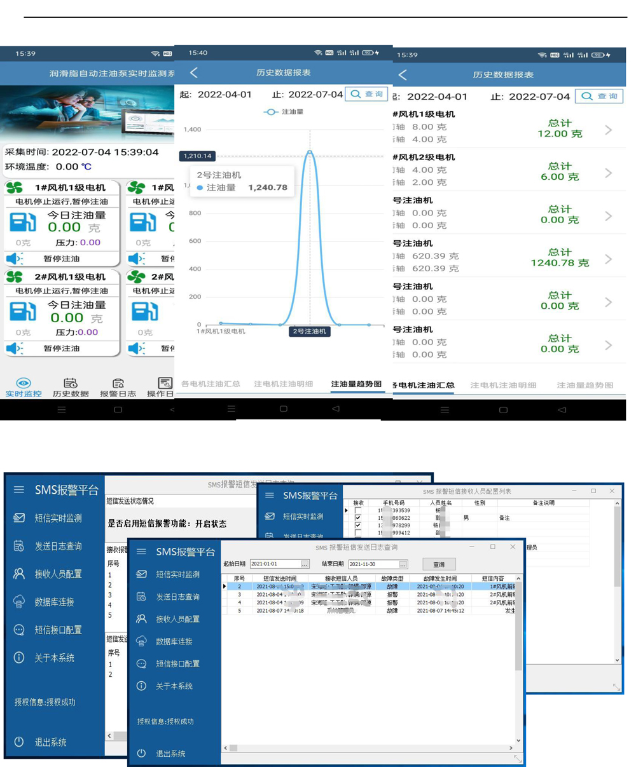
Task: Tap the fuel pump icon on 2#风机1级电机 card
Action: click(22, 311)
